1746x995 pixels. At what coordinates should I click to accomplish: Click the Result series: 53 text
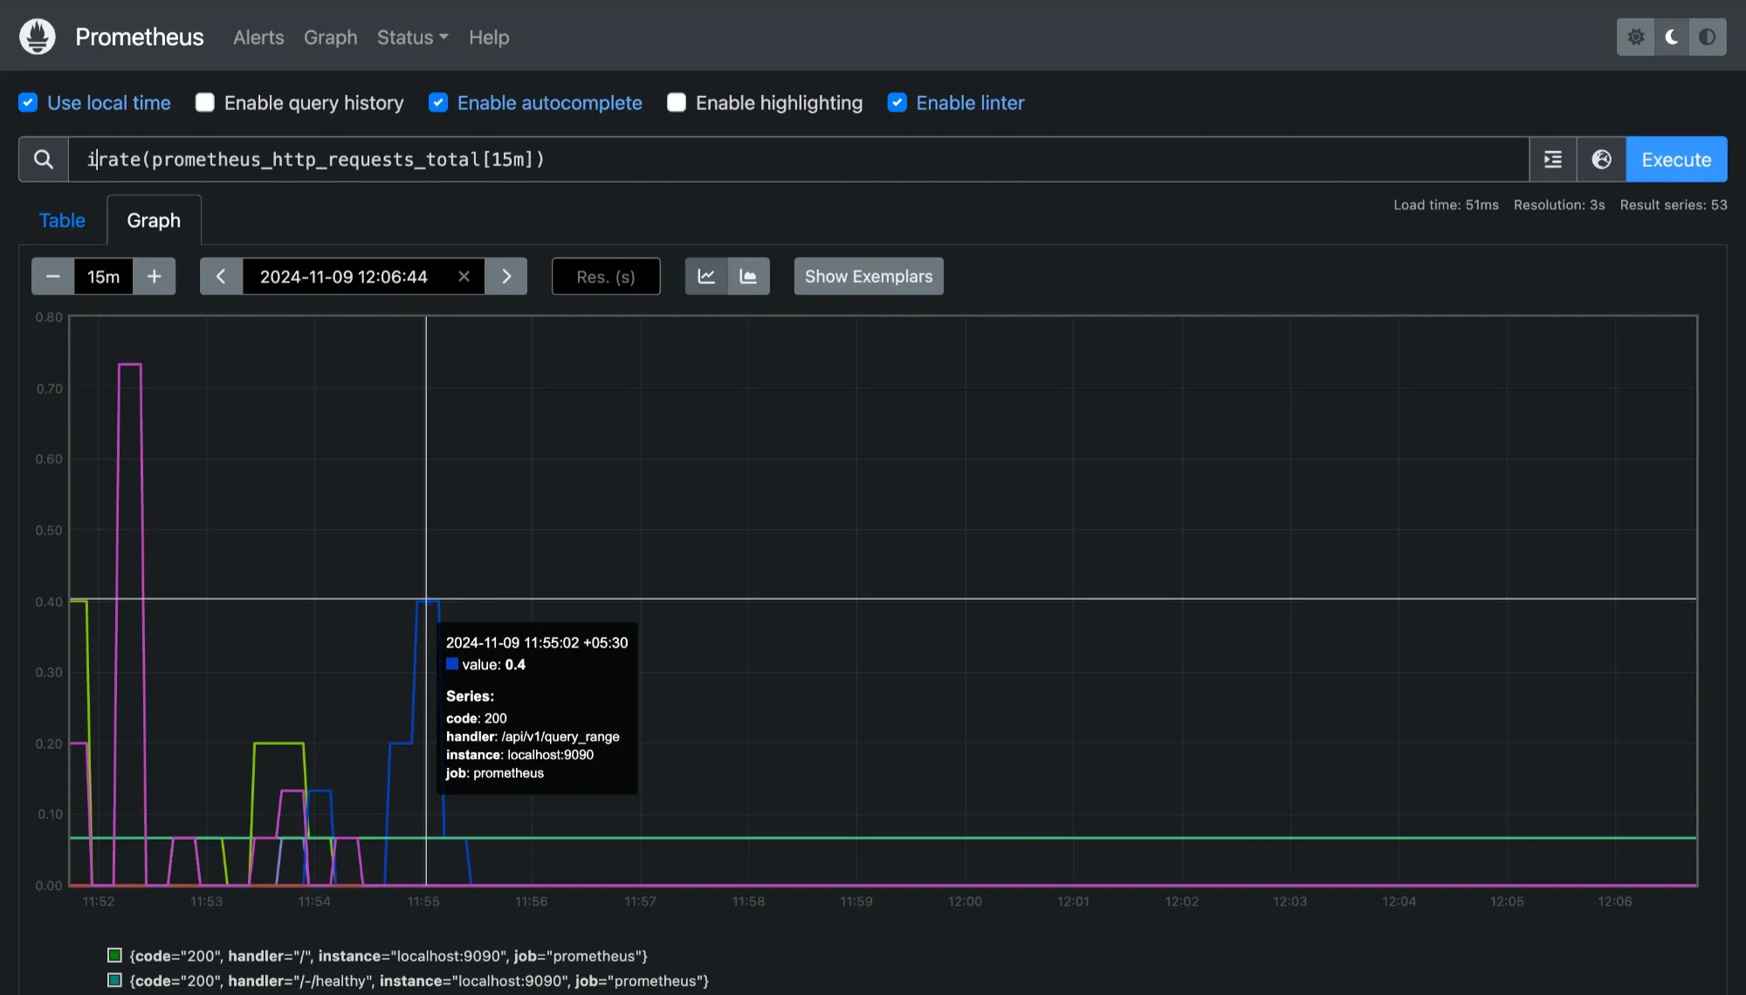[x=1674, y=205]
